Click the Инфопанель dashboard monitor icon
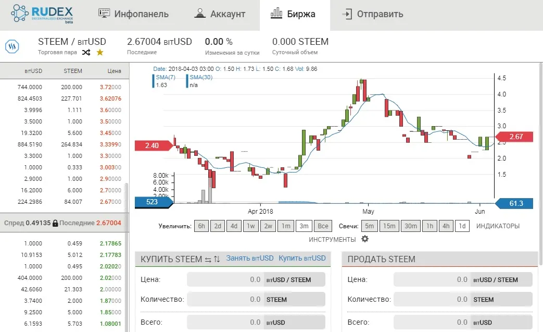Screen dimensions: 543x332 pyautogui.click(x=104, y=14)
